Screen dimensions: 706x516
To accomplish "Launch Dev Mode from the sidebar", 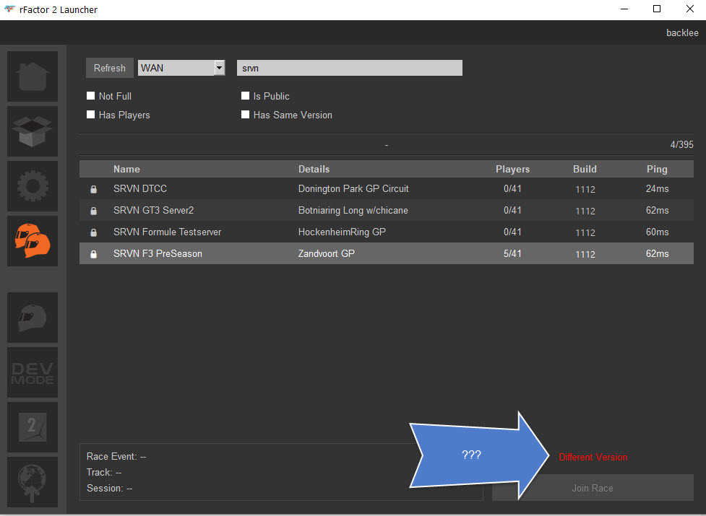I will point(33,372).
